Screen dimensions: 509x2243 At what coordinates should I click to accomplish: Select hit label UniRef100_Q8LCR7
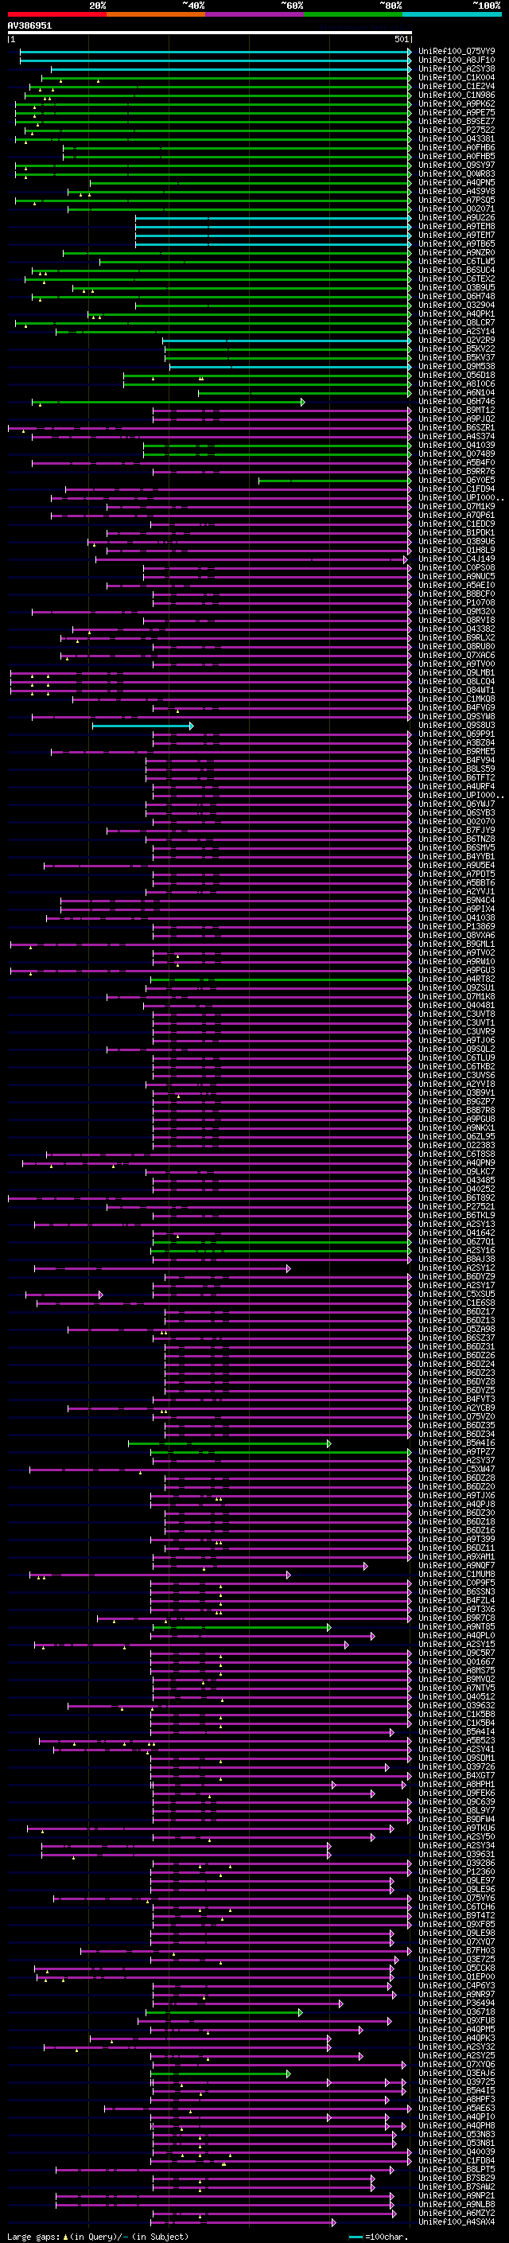point(457,322)
